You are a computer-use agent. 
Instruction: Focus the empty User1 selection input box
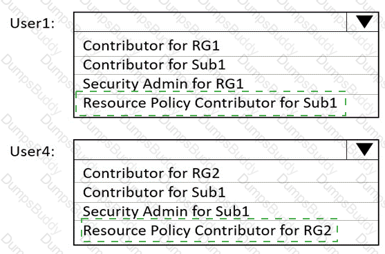(210, 22)
